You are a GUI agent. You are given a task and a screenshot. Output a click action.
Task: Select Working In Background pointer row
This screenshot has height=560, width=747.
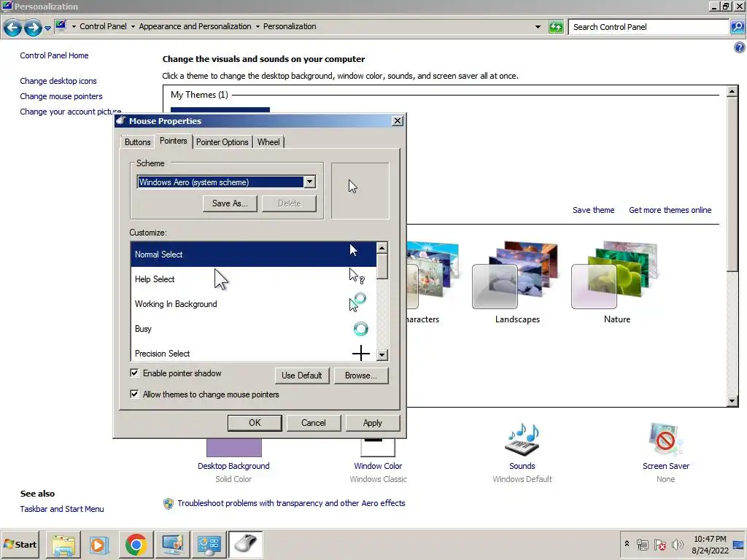click(x=253, y=304)
